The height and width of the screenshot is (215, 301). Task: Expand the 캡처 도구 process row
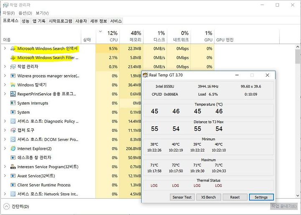(5, 130)
